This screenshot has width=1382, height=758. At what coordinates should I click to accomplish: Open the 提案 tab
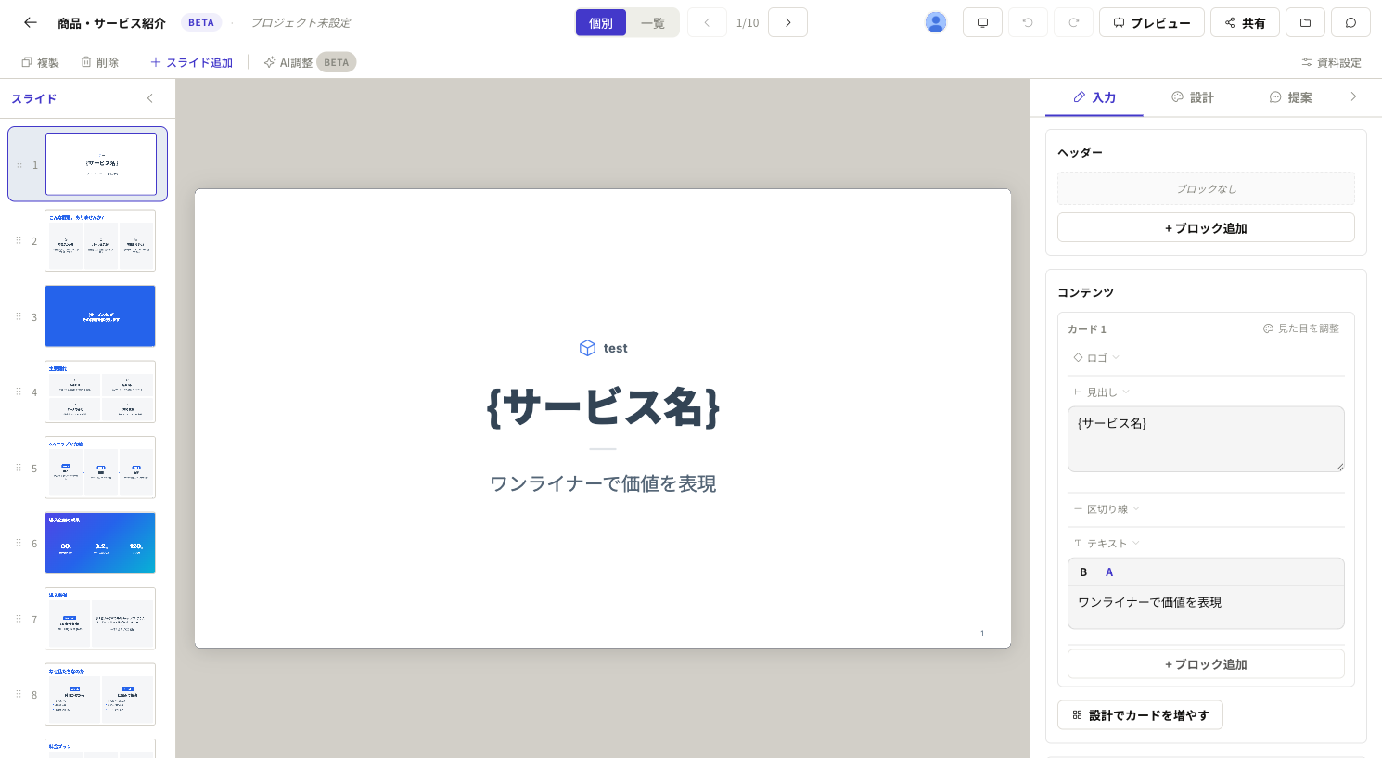coord(1291,97)
